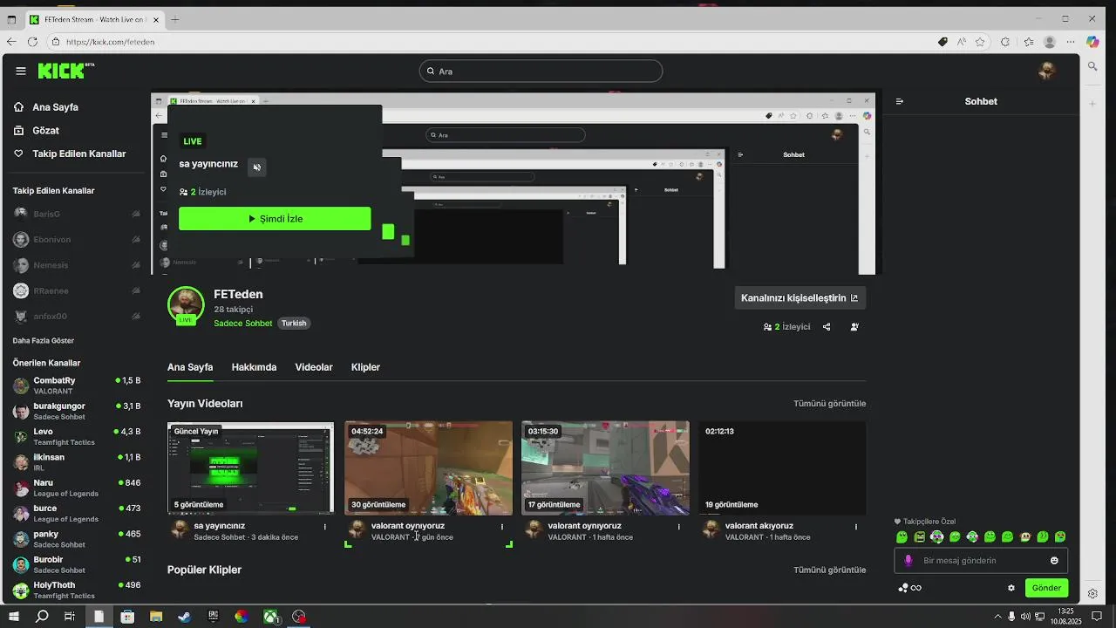Open recommended channel burakgungor
This screenshot has width=1116, height=628.
coord(77,411)
